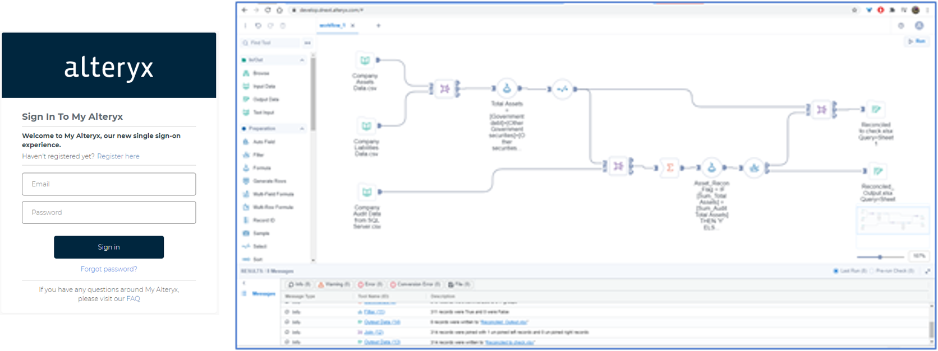This screenshot has height=351, width=938.
Task: Select Last Run radio option
Action: tap(835, 271)
